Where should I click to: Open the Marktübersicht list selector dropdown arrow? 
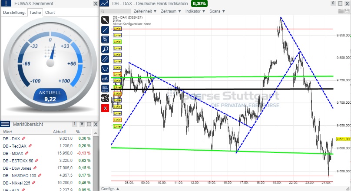click(x=82, y=124)
